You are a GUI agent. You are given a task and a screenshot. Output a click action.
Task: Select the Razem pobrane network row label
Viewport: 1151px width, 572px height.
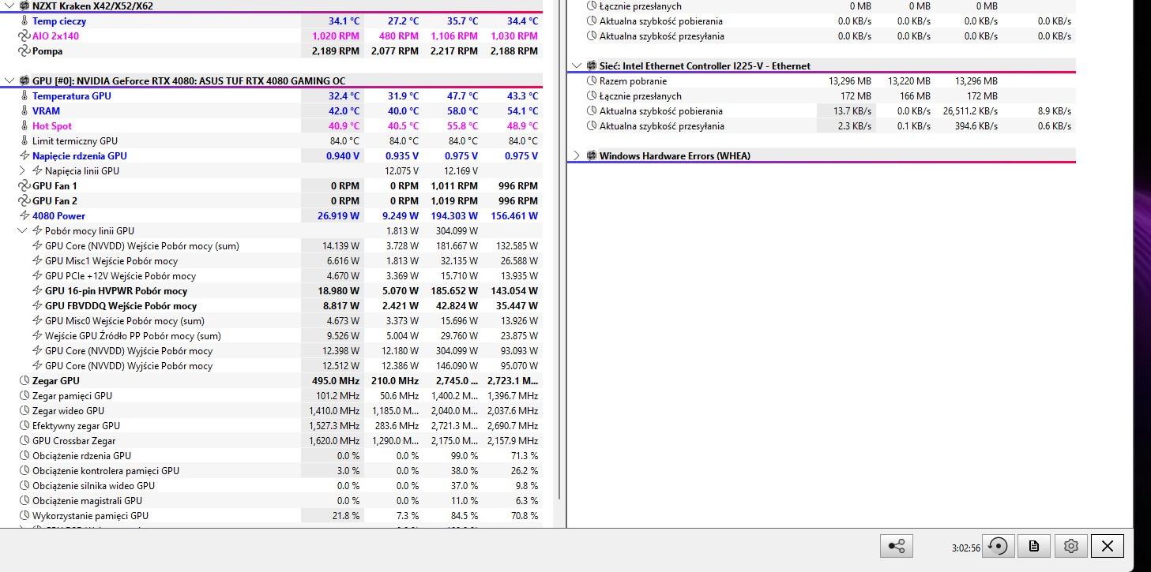pyautogui.click(x=633, y=81)
